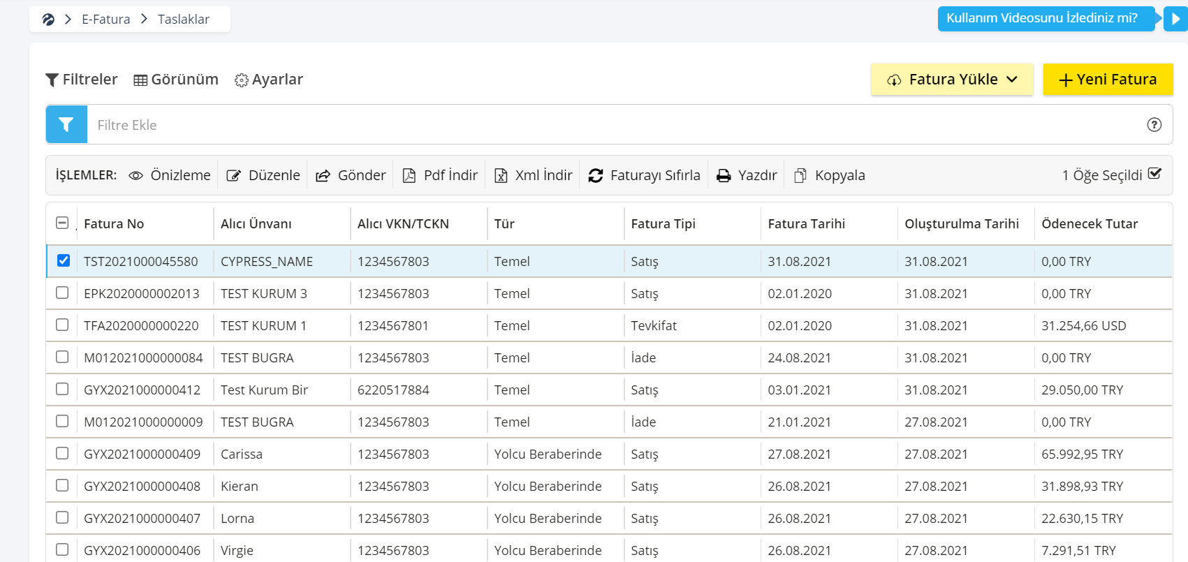Click the 31.254,66 USD amount cell
Viewport: 1188px width, 562px height.
point(1084,326)
